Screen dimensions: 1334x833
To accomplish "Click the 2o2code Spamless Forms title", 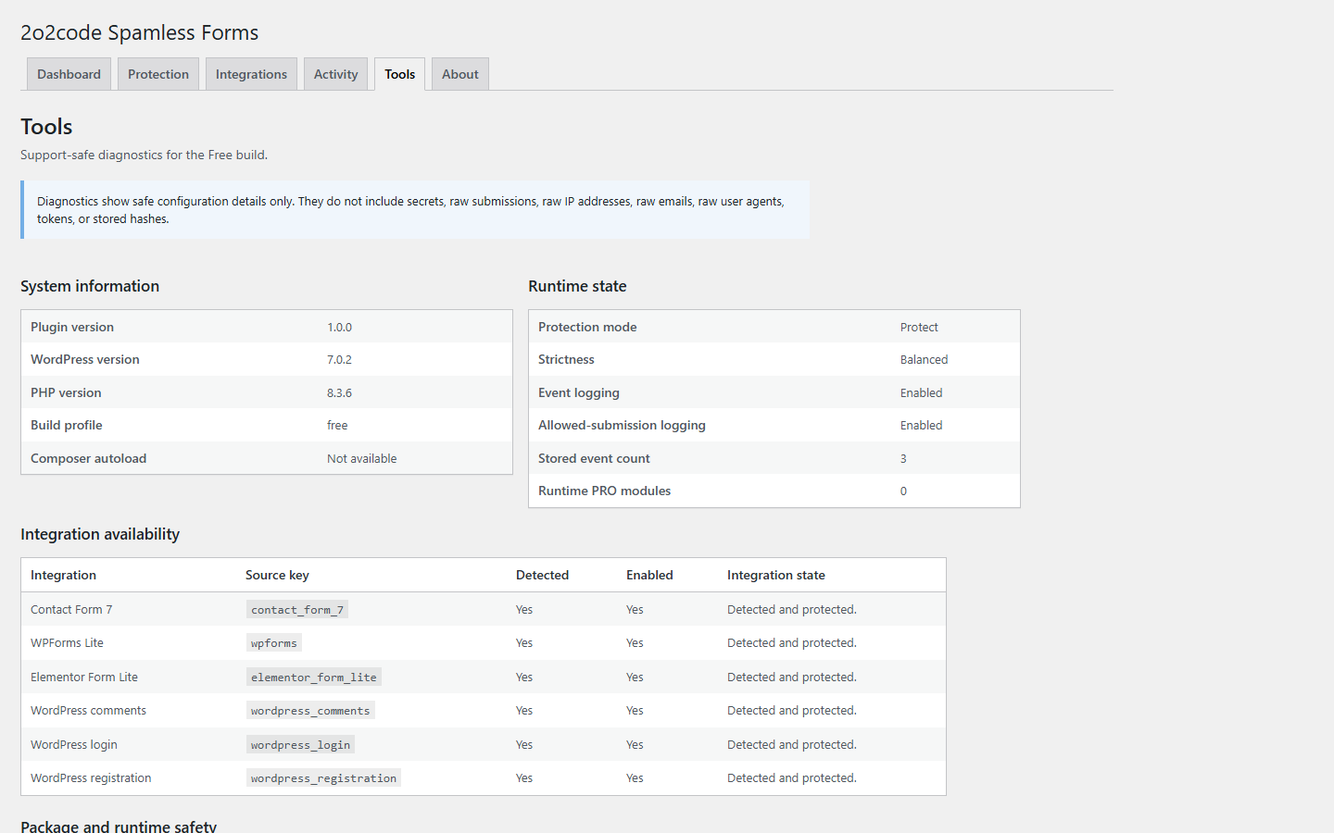I will 139,32.
